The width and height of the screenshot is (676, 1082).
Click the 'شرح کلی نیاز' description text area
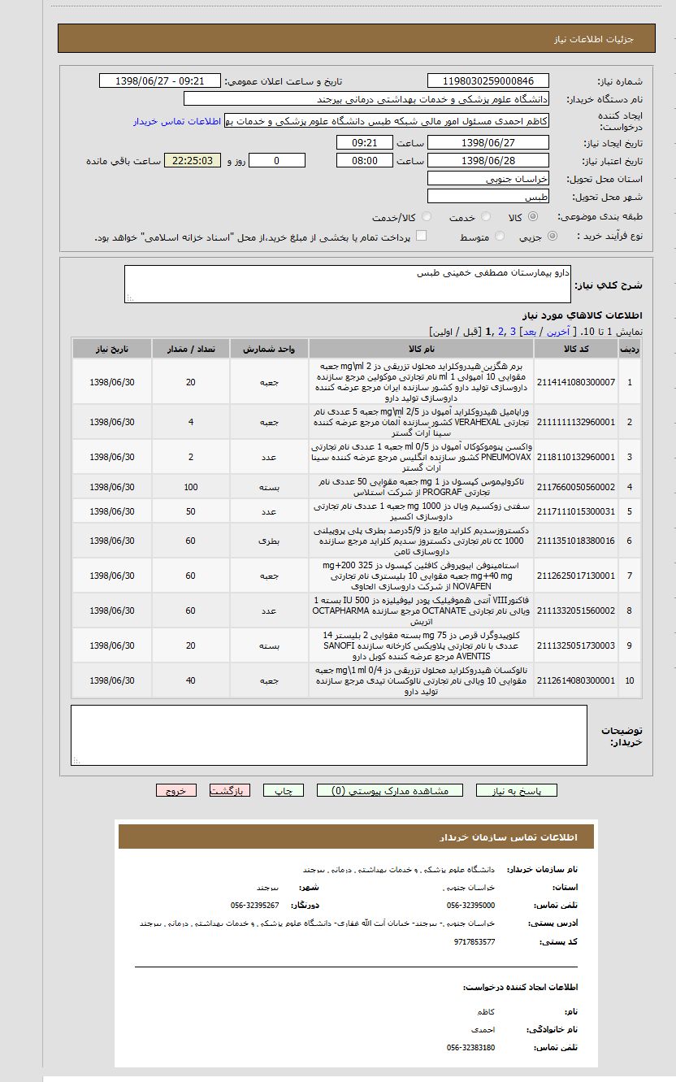348,284
